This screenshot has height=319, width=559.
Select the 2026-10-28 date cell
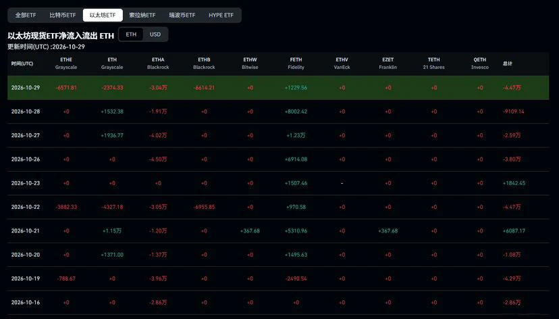[26, 112]
